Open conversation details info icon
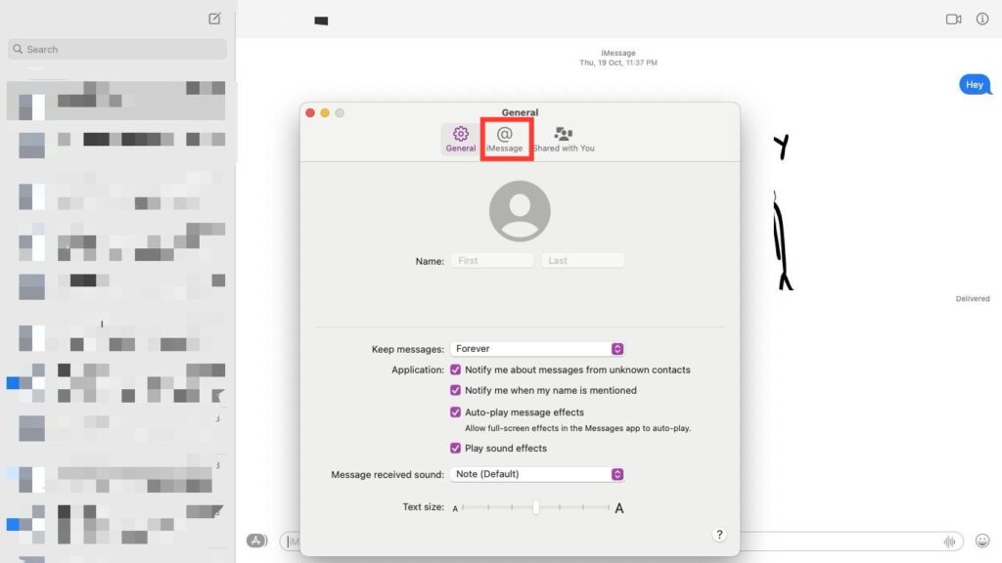Screen dimensions: 1002x563 pyautogui.click(x=982, y=20)
